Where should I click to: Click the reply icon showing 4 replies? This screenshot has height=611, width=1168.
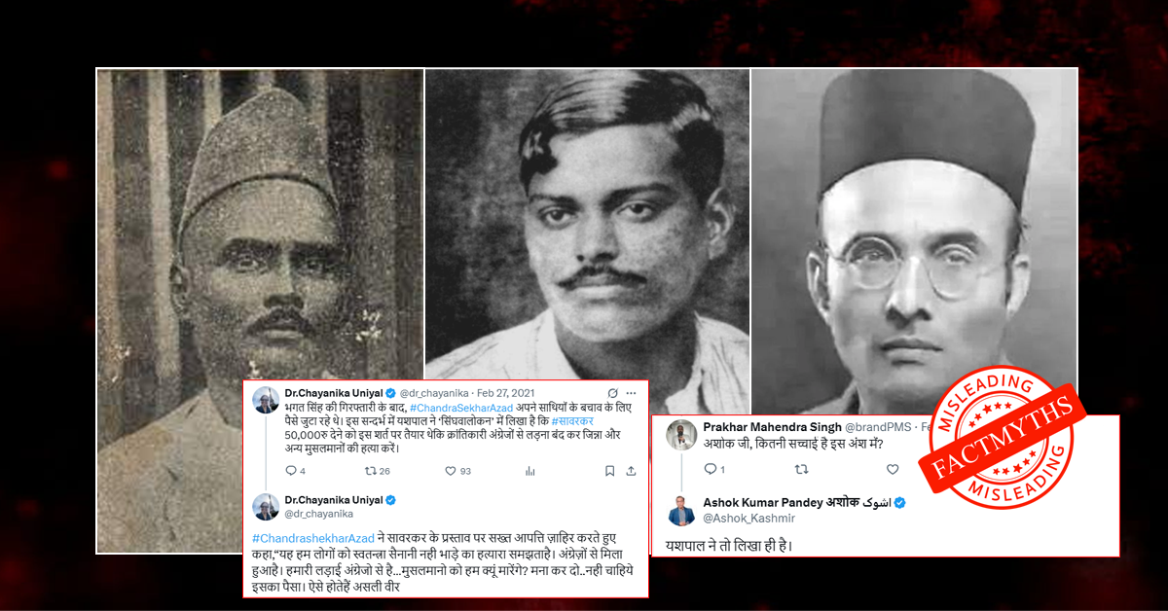click(289, 471)
